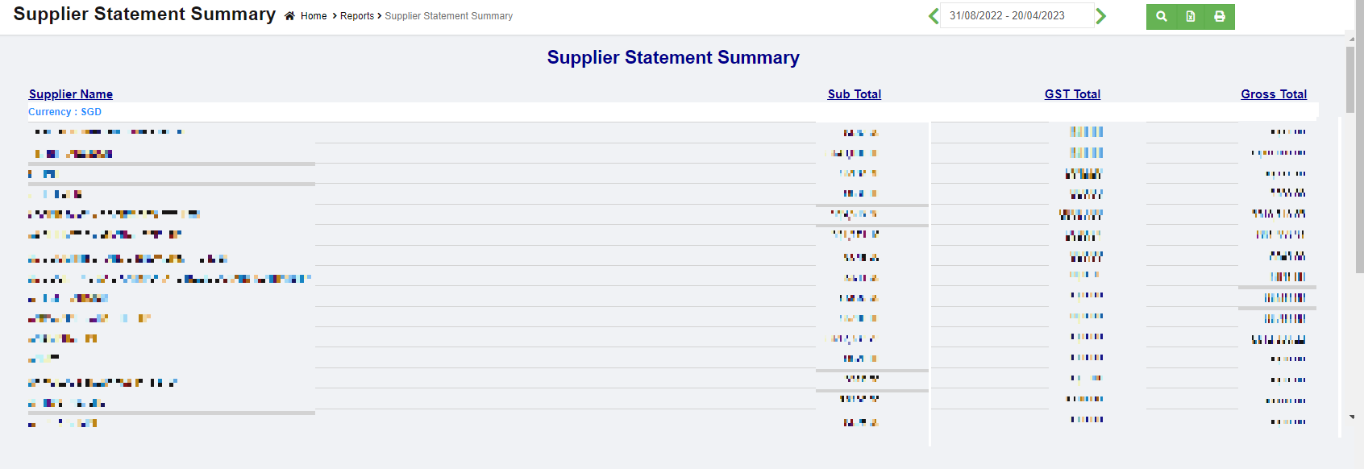Click the scrollbar up arrow

tap(1351, 38)
